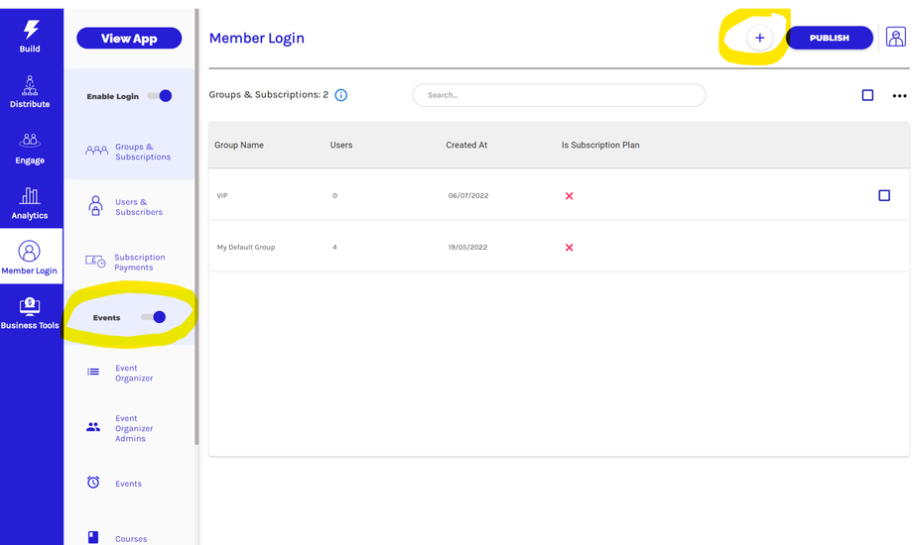Viewport: 913px width, 545px height.
Task: Toggle the Enable Login switch
Action: coord(160,96)
